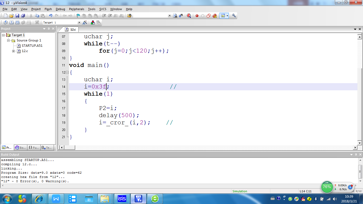
Task: Open the Find in Files icon
Action: pos(129,16)
